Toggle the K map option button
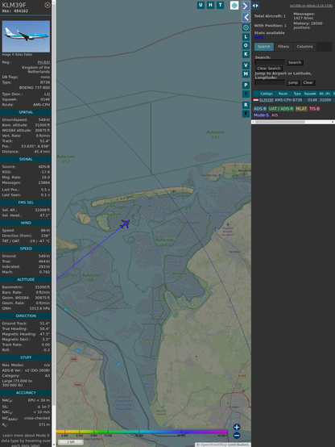335x447 pixels. click(246, 54)
